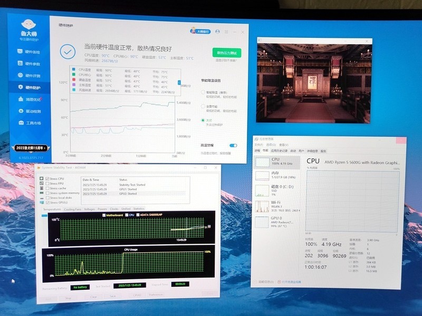This screenshot has width=422, height=316.
Task: Click the red 硬盘温度 legend swatch
Action: (73, 80)
